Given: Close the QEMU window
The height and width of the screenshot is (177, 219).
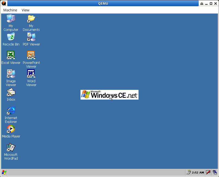Looking at the screenshot, I should point(215,4).
